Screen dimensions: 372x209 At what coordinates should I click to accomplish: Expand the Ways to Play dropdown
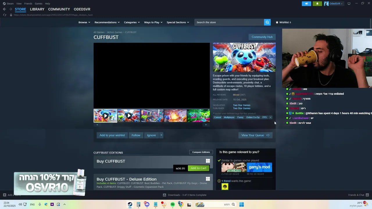pyautogui.click(x=153, y=22)
